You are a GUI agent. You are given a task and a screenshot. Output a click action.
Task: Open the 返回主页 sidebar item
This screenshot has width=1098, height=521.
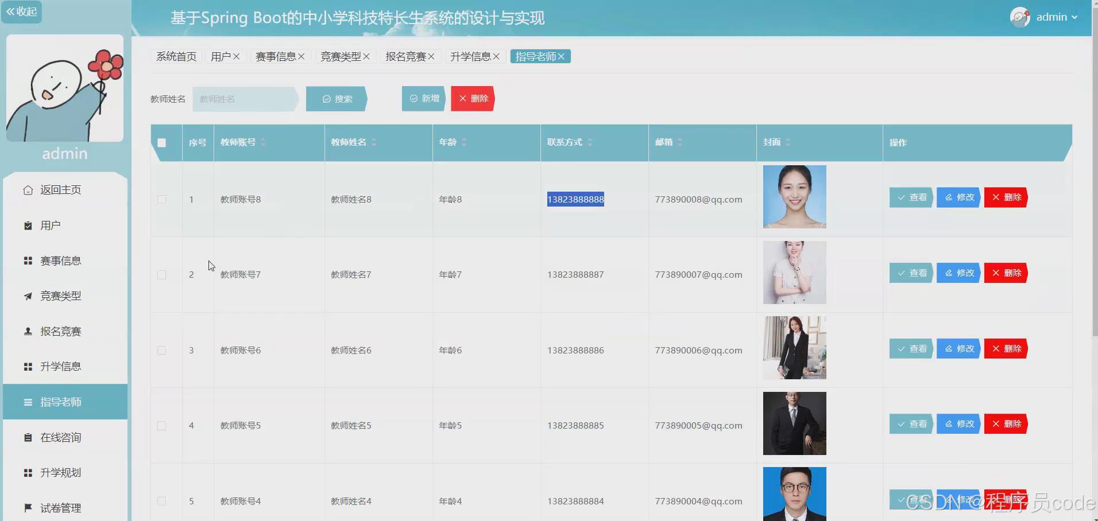[x=65, y=190]
